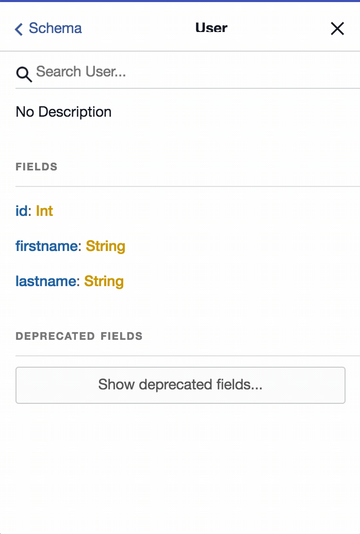Show deprecated fields button

coord(180,385)
